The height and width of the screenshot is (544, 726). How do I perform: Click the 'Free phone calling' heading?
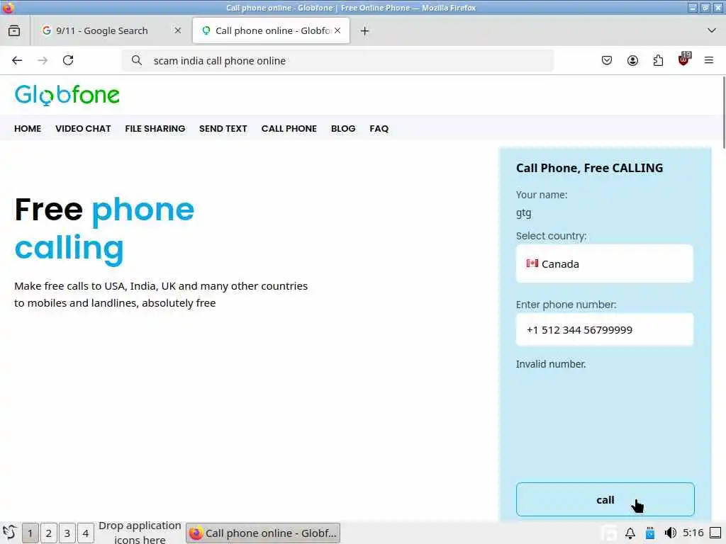pos(105,229)
